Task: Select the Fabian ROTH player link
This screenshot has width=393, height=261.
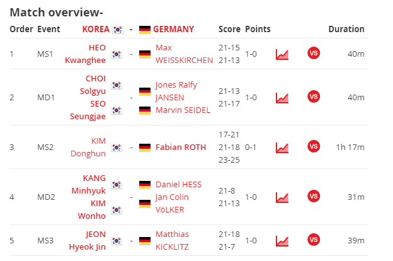Action: click(x=181, y=148)
